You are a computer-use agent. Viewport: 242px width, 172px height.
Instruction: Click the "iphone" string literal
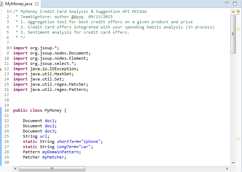(91, 141)
